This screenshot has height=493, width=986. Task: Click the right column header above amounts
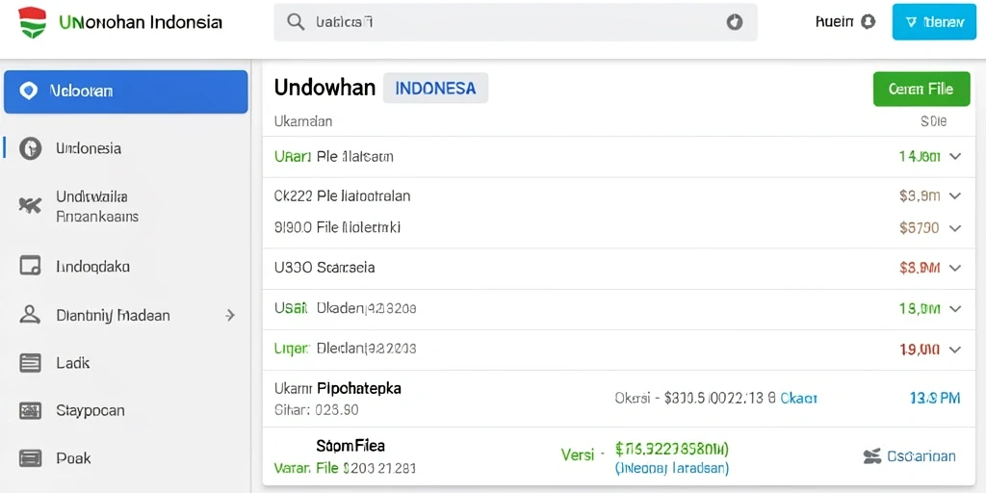[933, 121]
